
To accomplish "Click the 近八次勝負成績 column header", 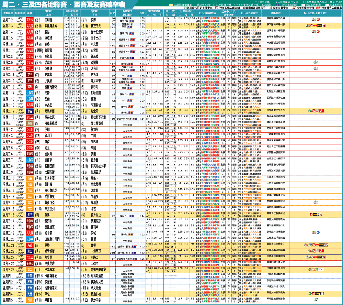I will tap(208, 13).
